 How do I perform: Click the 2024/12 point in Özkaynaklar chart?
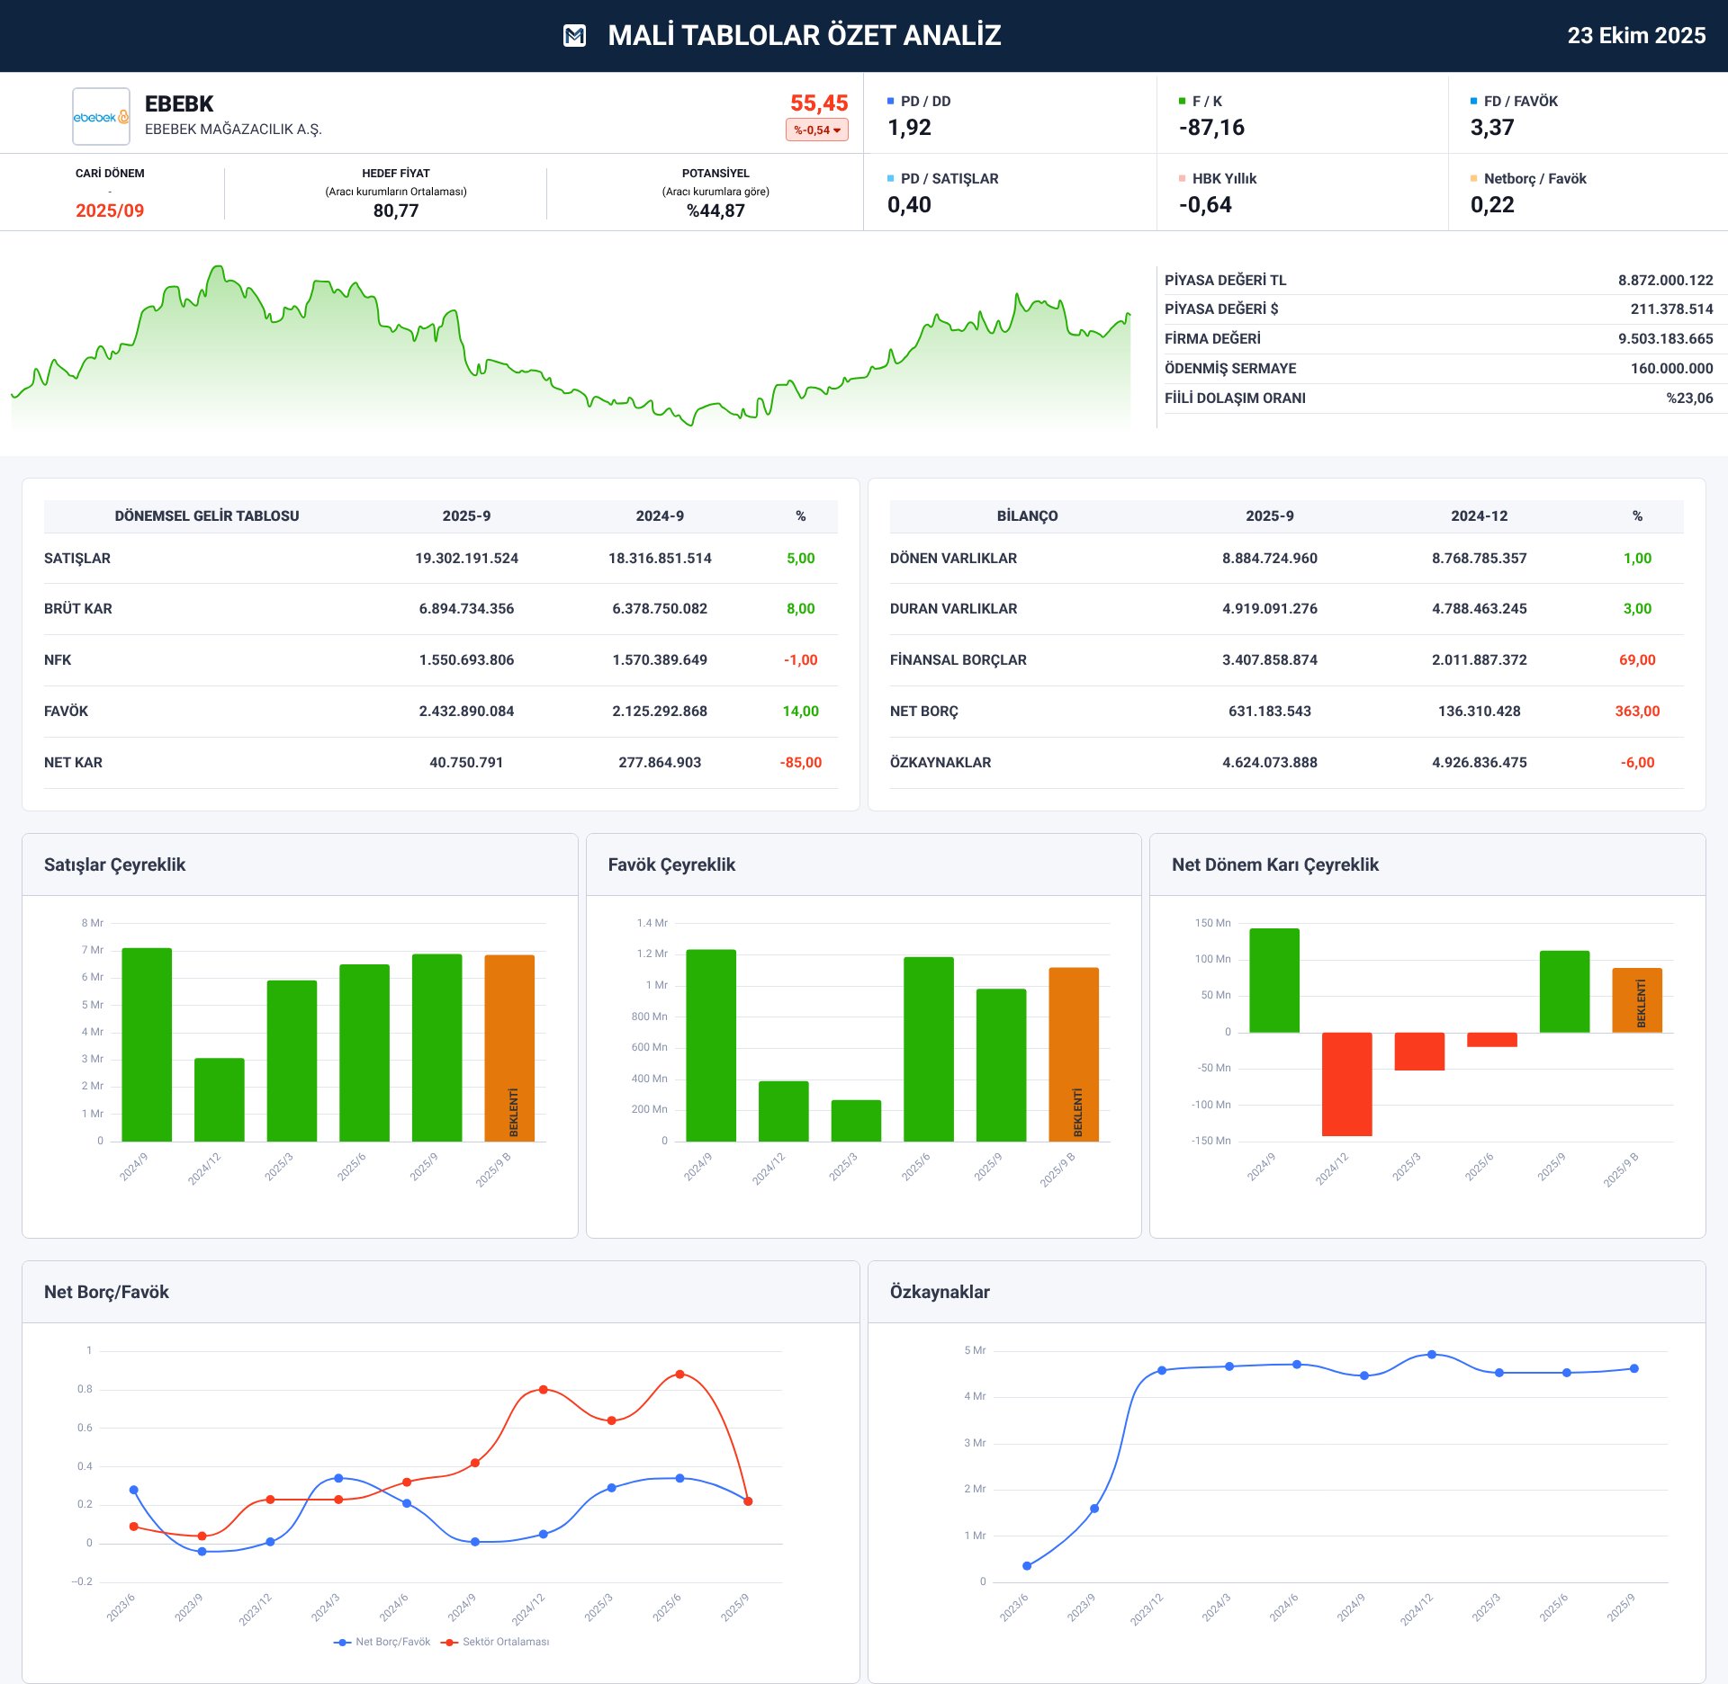[x=1432, y=1355]
